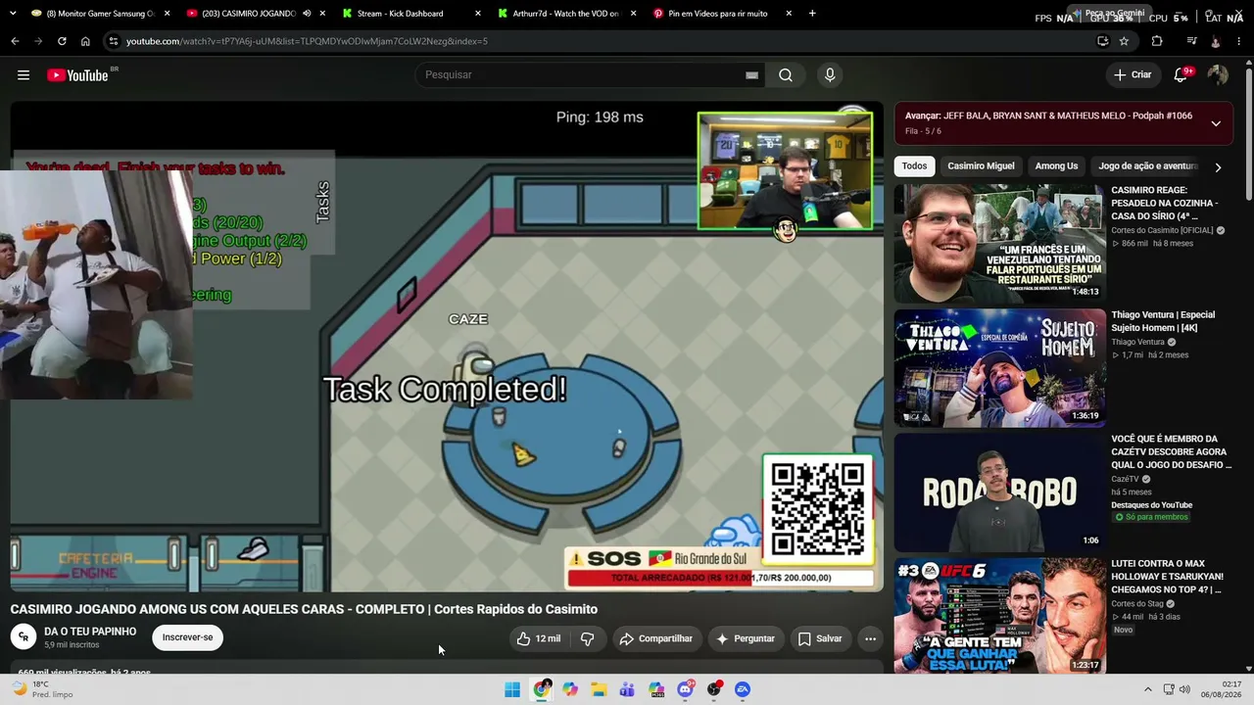Open the media controls icon in toolbar
The image size is (1254, 705).
1191,41
